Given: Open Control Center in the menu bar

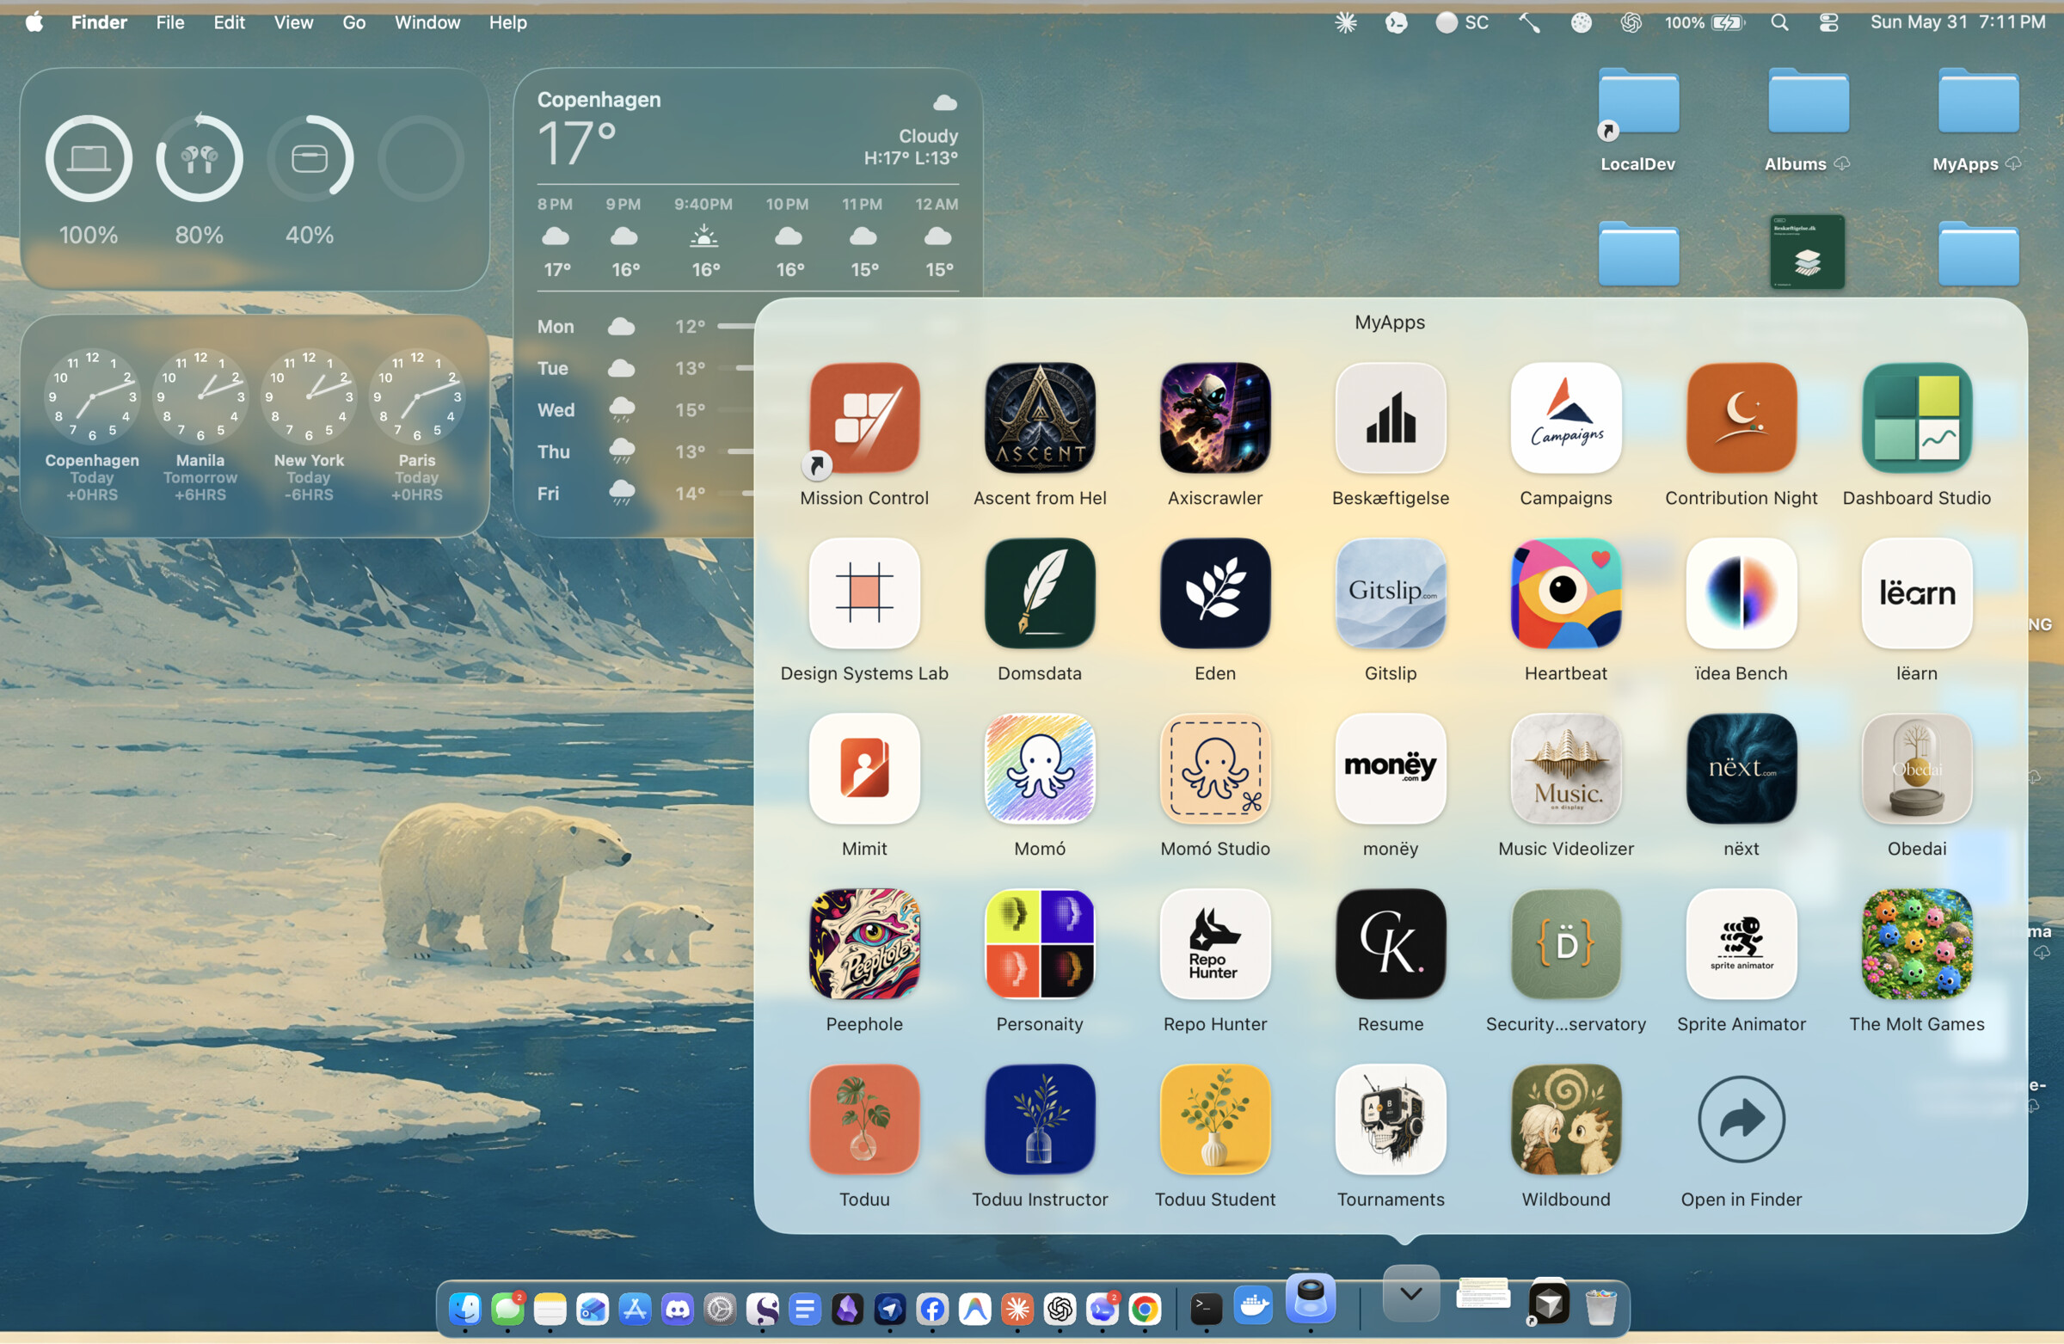Looking at the screenshot, I should [x=1829, y=22].
